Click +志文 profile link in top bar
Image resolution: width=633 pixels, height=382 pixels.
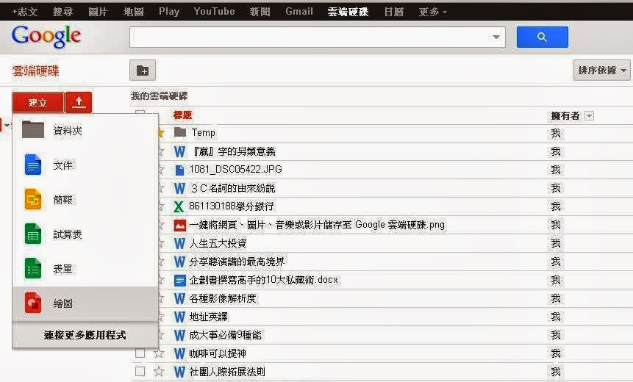25,12
